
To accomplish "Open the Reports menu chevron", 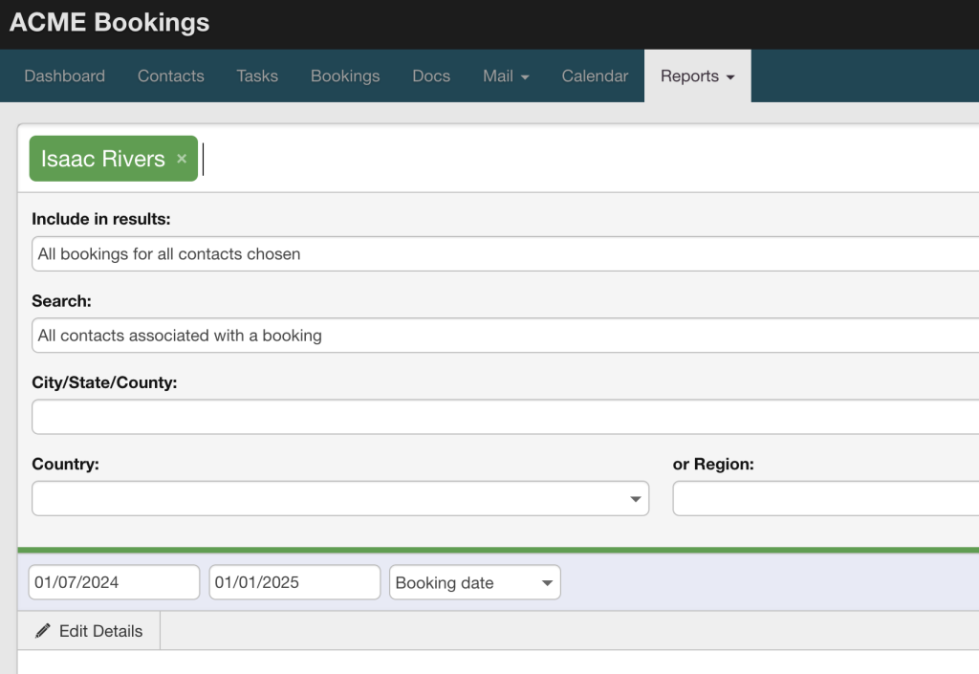I will [729, 76].
